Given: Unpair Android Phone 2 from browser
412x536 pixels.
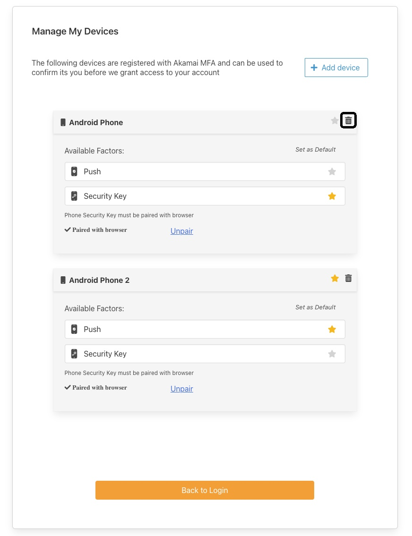Looking at the screenshot, I should (181, 389).
